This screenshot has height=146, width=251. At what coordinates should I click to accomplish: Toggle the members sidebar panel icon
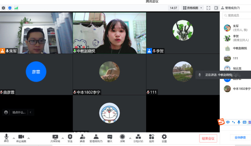(216, 8)
